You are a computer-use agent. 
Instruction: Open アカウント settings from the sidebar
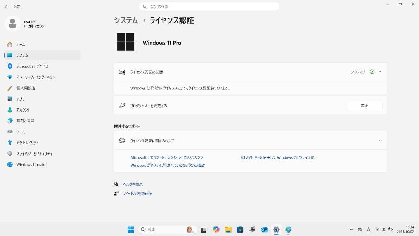coord(25,110)
